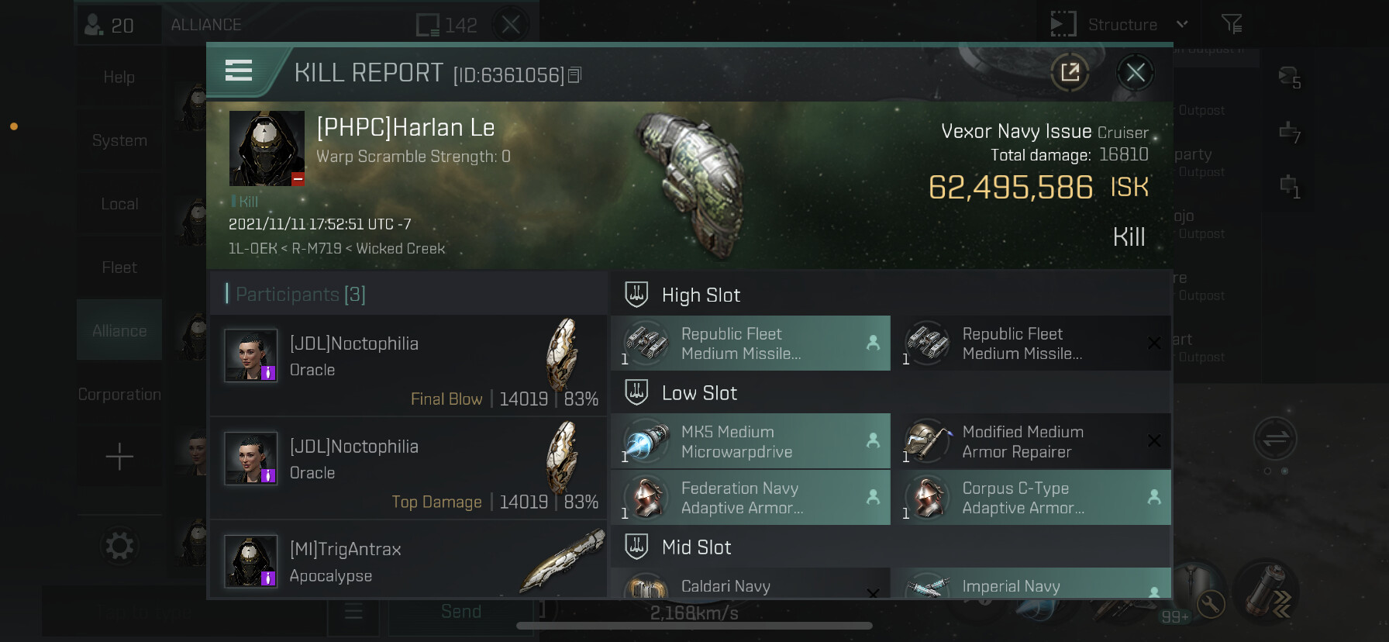This screenshot has width=1389, height=642.
Task: Click the Corpus C-Type Adaptive Armor module
Action: pyautogui.click(x=1032, y=498)
